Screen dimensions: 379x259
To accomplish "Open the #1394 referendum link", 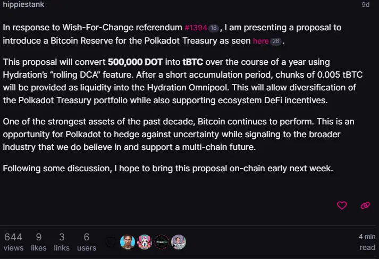I will click(x=196, y=28).
